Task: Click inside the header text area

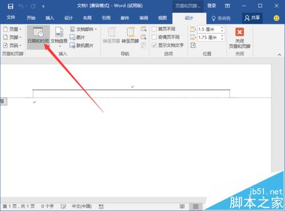Action: coord(131,87)
